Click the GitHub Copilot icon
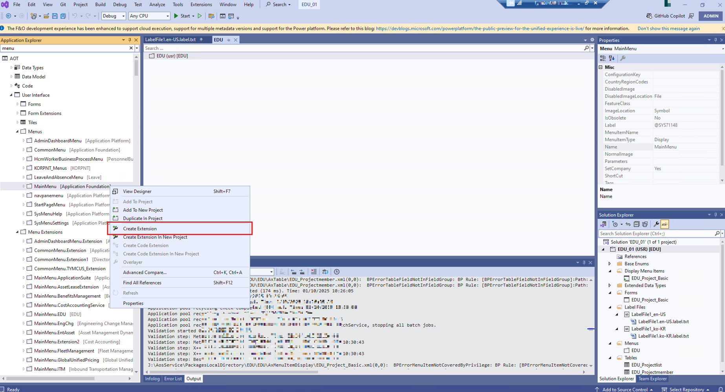725x392 pixels. click(x=649, y=16)
